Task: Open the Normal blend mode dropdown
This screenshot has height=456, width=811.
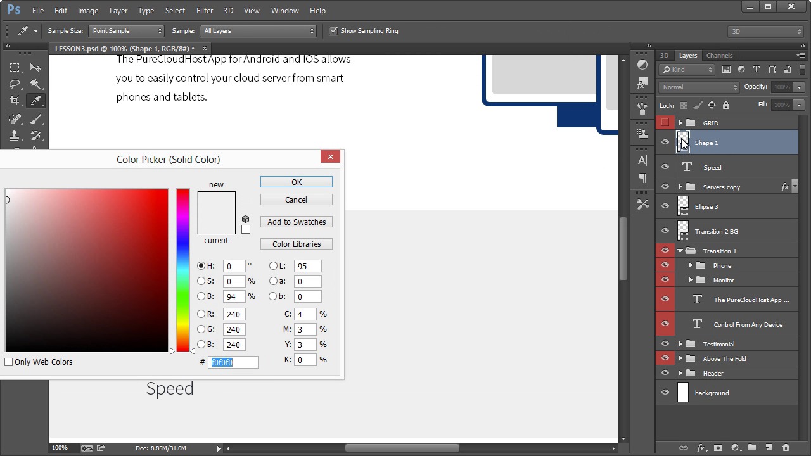Action: [x=699, y=87]
